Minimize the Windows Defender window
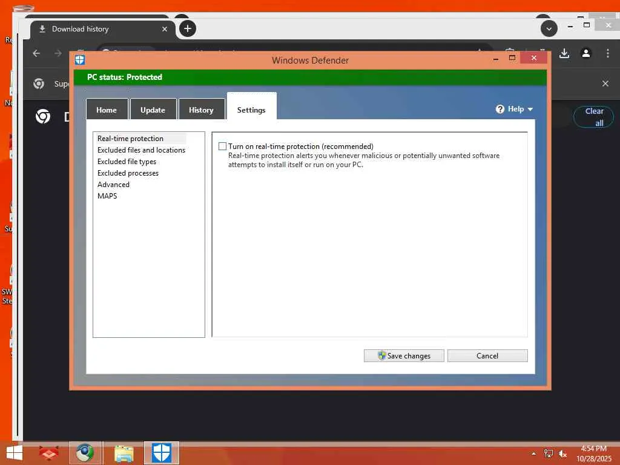The image size is (620, 465). (x=495, y=59)
